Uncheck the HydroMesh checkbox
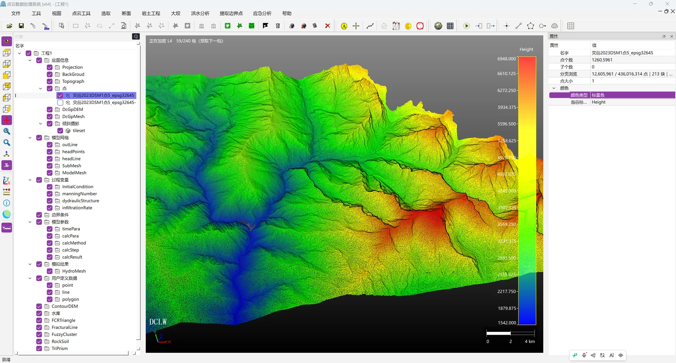 pyautogui.click(x=49, y=271)
